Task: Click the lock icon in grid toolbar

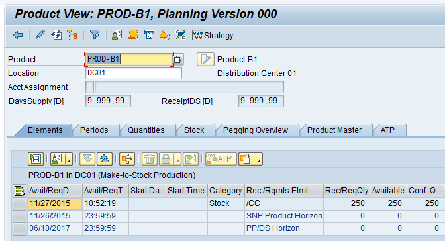Action: pos(166,159)
